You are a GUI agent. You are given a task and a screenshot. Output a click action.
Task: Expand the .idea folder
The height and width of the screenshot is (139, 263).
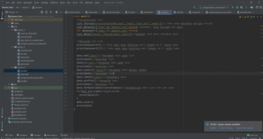[9, 23]
